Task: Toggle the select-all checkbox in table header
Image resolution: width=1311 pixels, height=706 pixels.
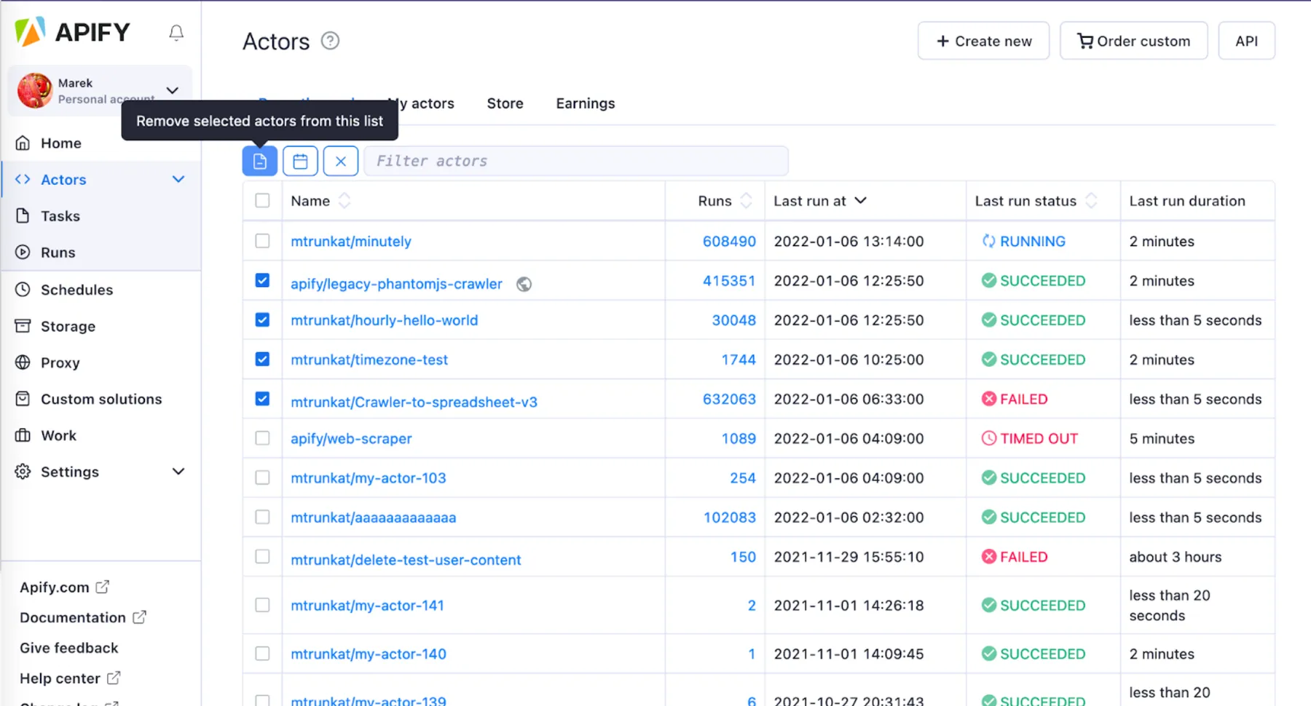Action: 262,200
